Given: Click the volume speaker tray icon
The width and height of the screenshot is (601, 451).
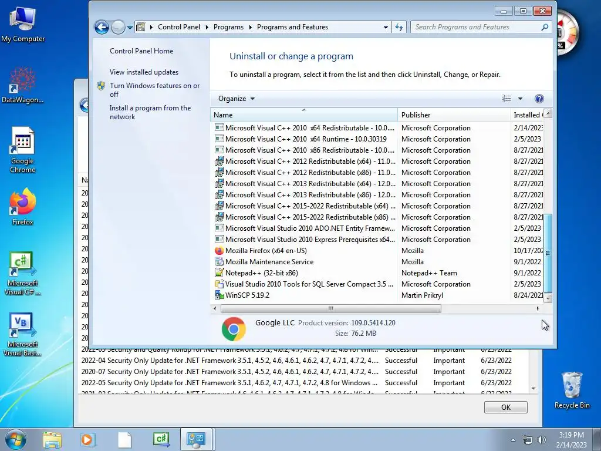Looking at the screenshot, I should click(541, 440).
